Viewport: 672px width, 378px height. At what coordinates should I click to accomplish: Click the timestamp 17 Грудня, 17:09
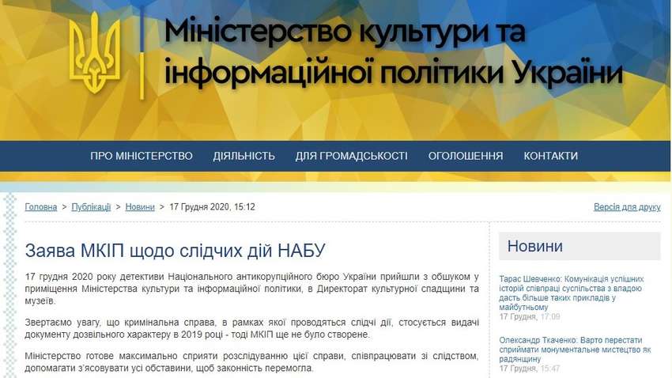(x=529, y=317)
